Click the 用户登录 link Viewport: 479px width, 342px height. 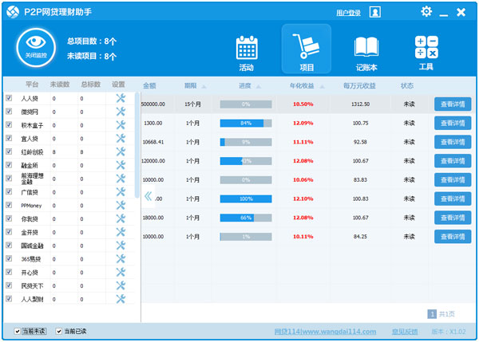click(x=348, y=13)
